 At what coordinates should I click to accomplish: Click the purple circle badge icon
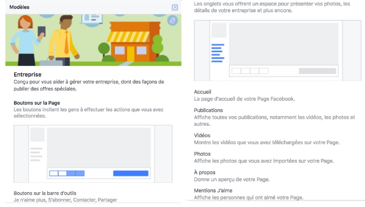[x=172, y=20]
